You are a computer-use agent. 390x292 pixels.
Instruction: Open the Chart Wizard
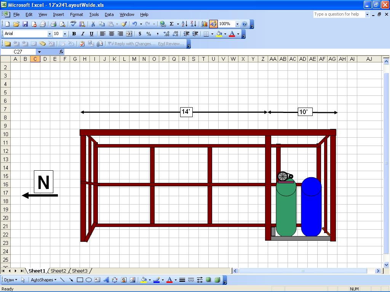(x=205, y=24)
